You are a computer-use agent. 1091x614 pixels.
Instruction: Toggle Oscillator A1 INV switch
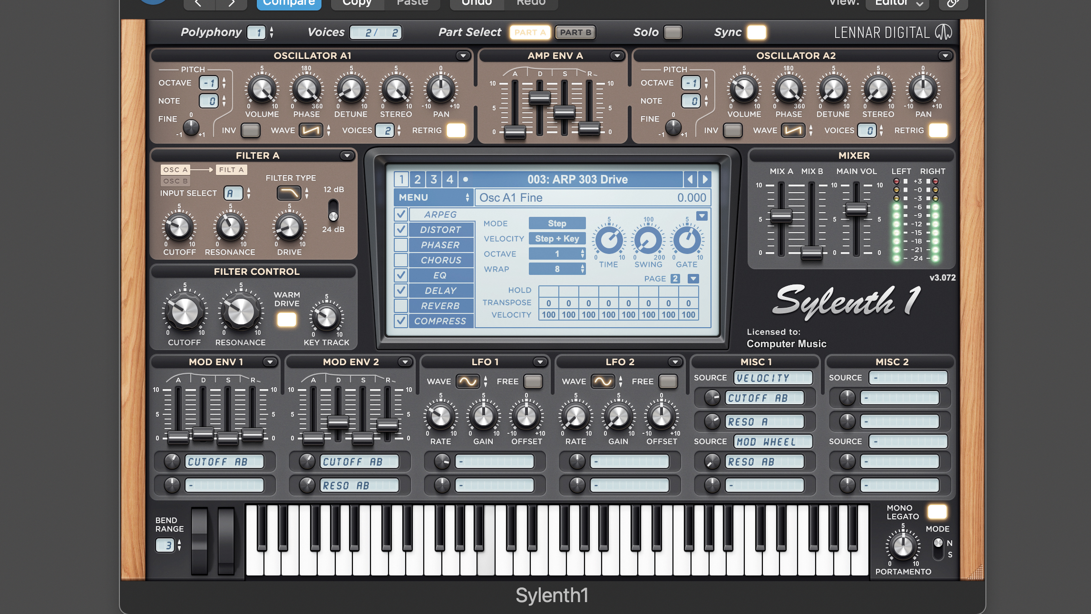(251, 130)
